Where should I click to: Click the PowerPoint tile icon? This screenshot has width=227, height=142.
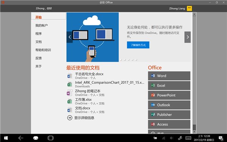(153, 95)
